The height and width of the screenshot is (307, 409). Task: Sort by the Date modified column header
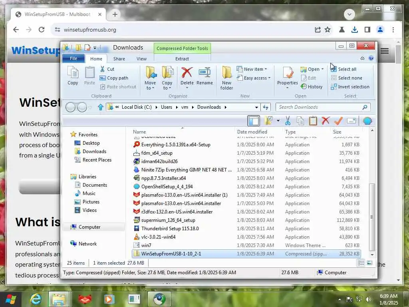point(252,132)
